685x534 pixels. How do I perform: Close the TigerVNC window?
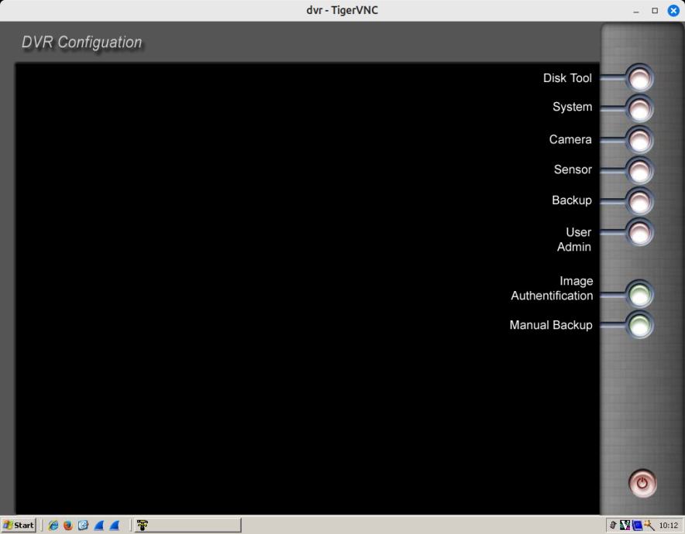coord(673,11)
